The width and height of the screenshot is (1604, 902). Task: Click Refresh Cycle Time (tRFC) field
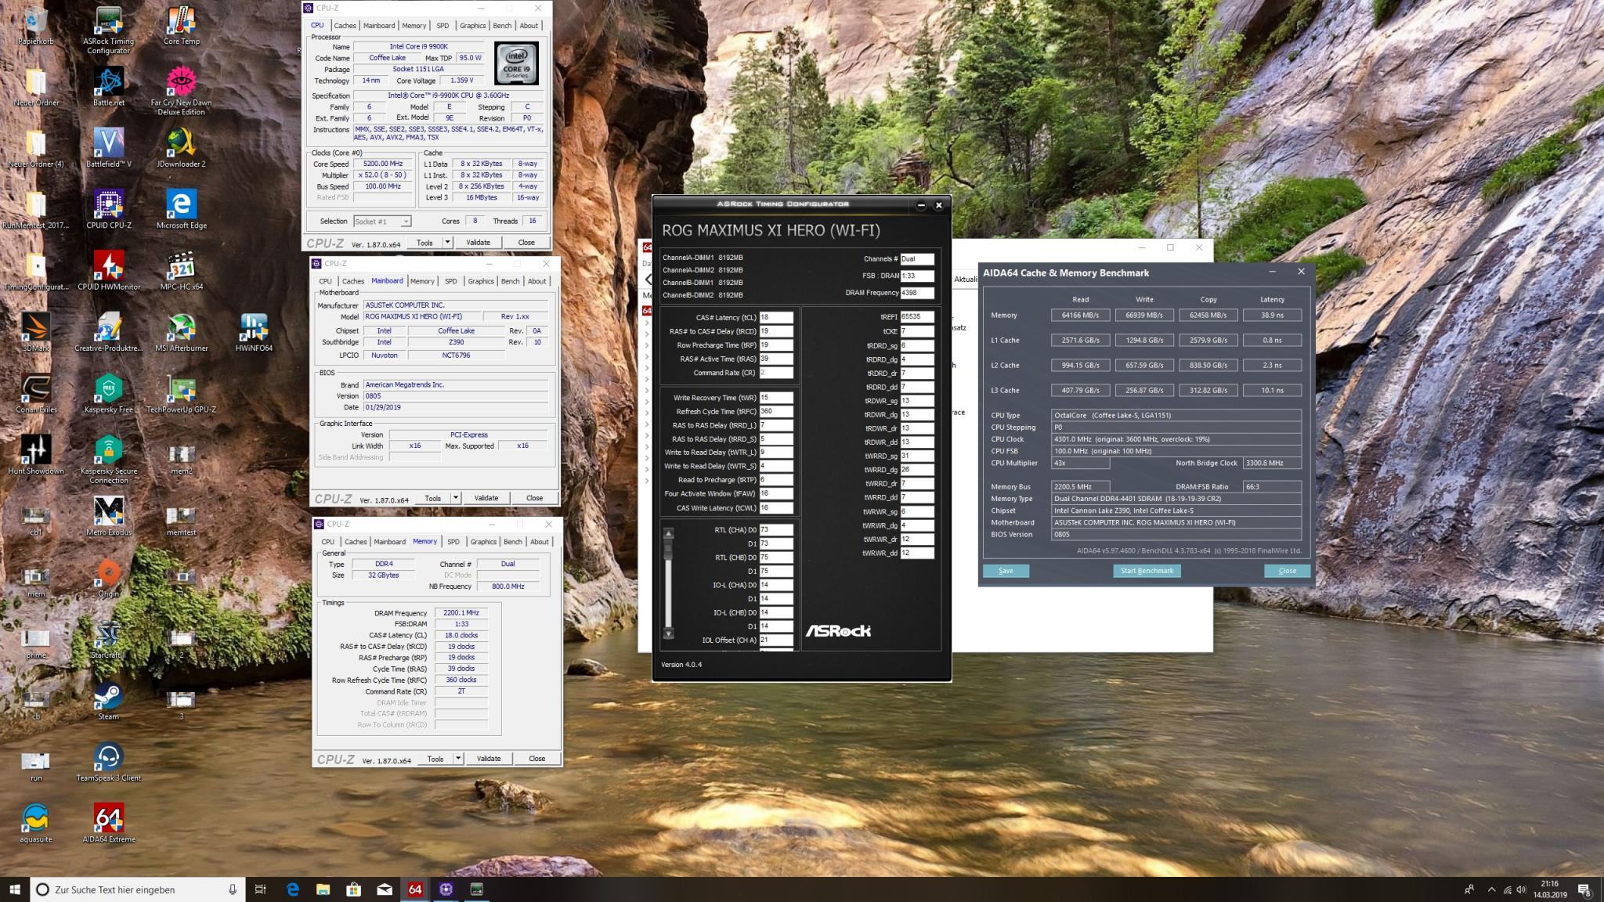tap(775, 411)
